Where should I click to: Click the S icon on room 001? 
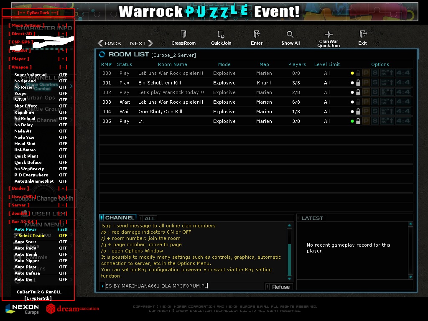tap(375, 82)
